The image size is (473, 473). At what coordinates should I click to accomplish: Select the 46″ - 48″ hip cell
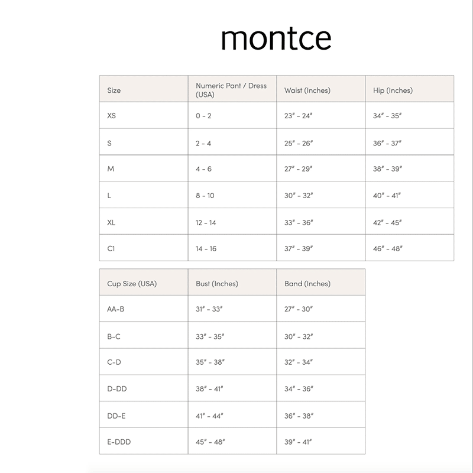387,248
